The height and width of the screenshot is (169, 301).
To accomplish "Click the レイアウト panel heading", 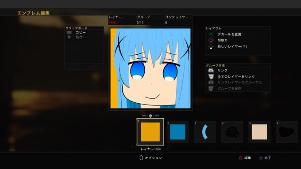I will point(213,28).
